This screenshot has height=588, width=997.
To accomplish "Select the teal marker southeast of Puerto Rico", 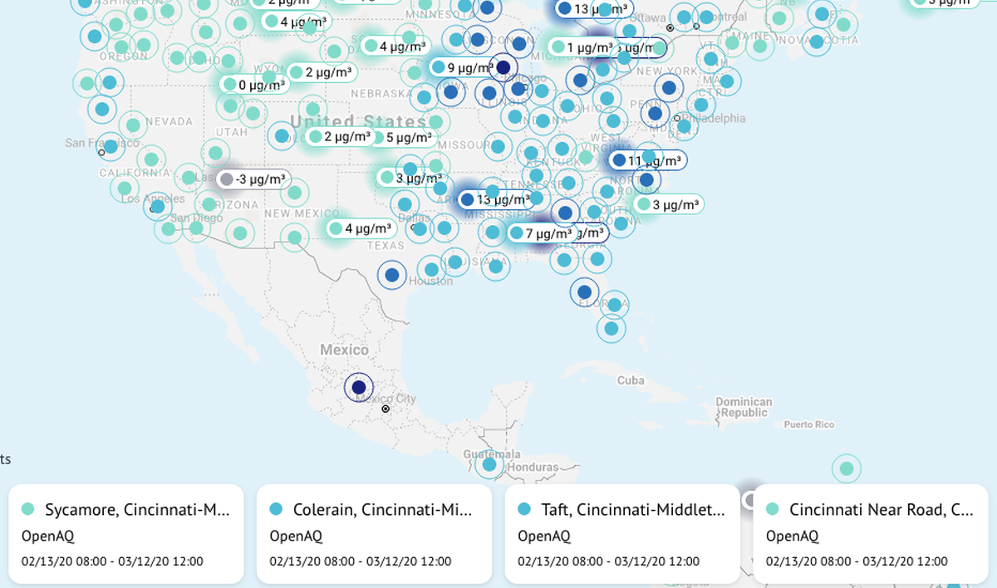I will 846,468.
